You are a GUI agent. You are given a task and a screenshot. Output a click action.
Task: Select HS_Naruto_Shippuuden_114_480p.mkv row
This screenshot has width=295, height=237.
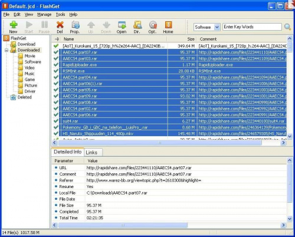(169, 134)
